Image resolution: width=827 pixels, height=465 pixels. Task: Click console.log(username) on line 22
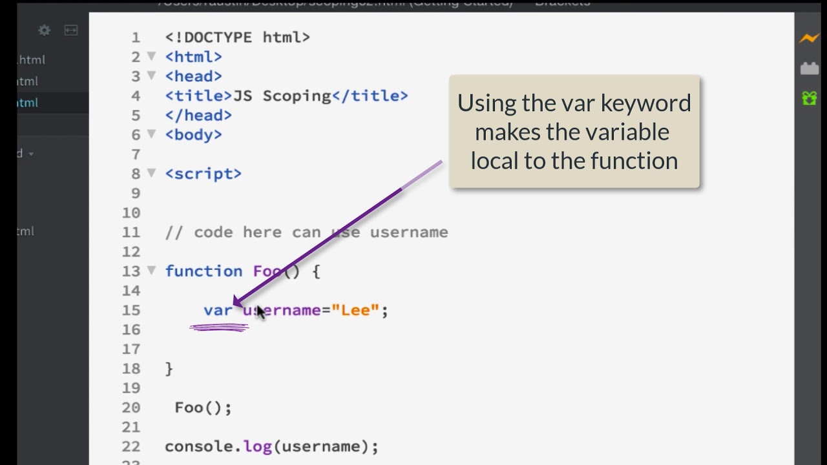pyautogui.click(x=271, y=446)
